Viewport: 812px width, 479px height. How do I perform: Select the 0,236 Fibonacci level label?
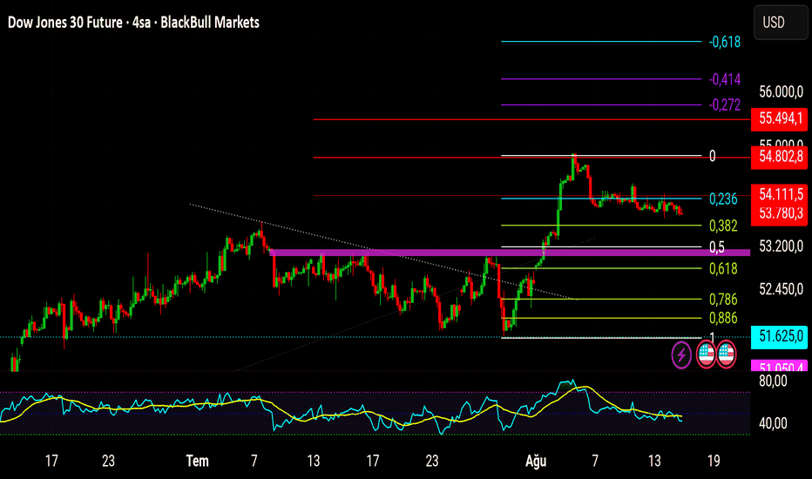723,199
